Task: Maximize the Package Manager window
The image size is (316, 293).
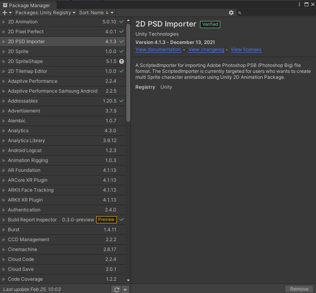Action: click(306, 4)
